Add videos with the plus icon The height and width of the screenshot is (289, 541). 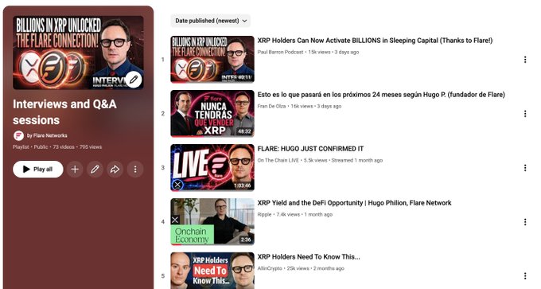pos(75,170)
